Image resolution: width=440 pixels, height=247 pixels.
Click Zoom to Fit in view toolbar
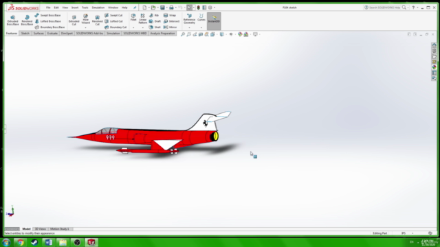[183, 34]
